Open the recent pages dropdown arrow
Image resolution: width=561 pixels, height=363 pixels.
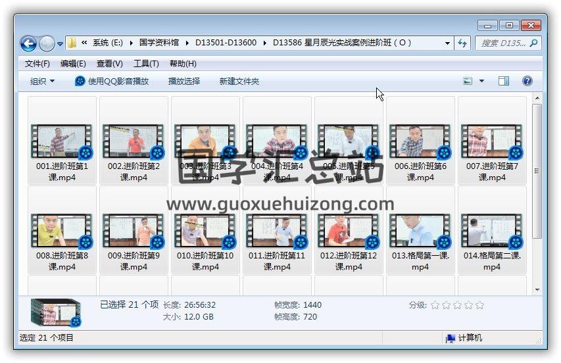tap(60, 44)
